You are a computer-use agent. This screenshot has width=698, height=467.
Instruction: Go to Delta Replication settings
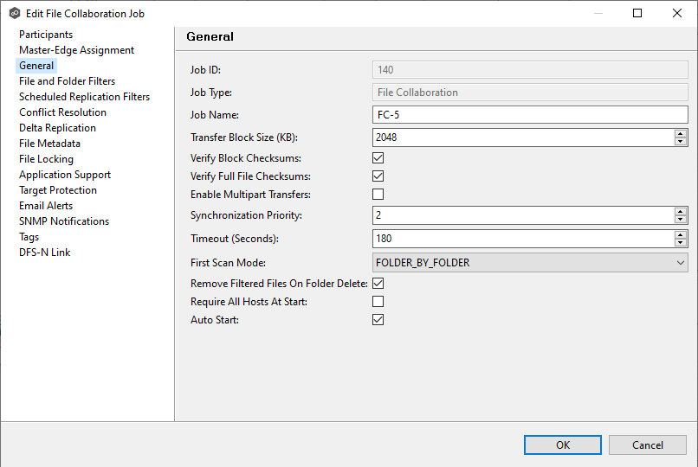click(x=57, y=128)
